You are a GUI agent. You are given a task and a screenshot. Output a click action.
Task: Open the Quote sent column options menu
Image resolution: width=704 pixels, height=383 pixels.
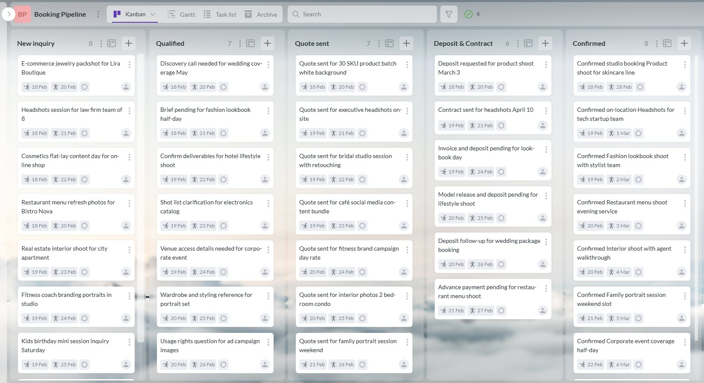[x=379, y=43]
